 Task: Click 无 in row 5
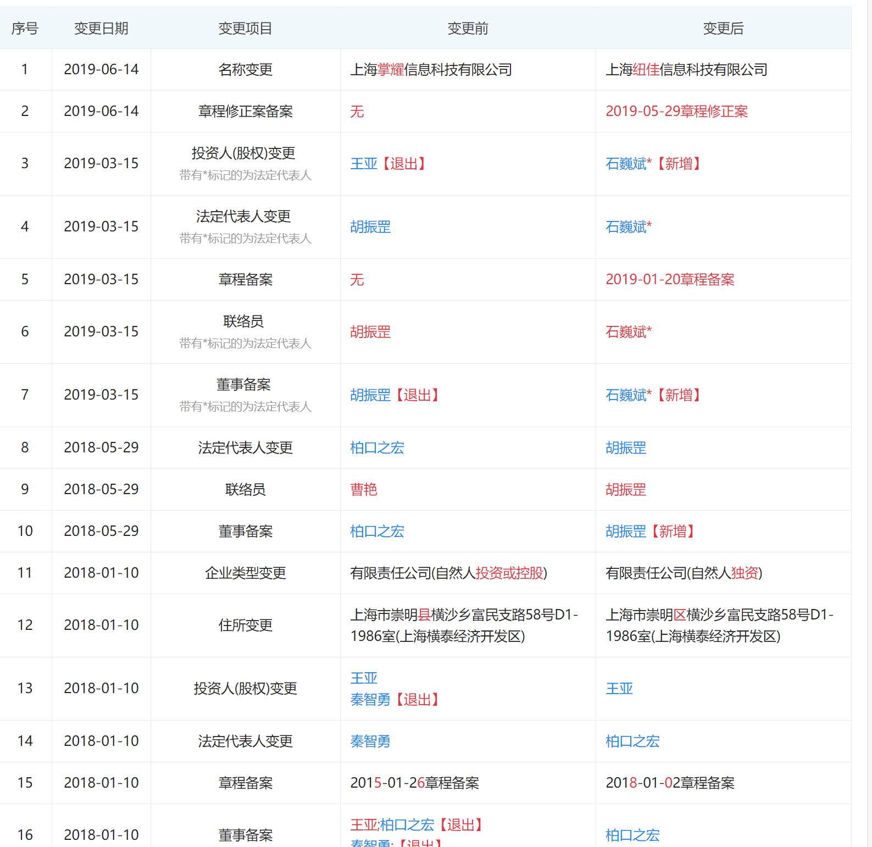[x=357, y=280]
